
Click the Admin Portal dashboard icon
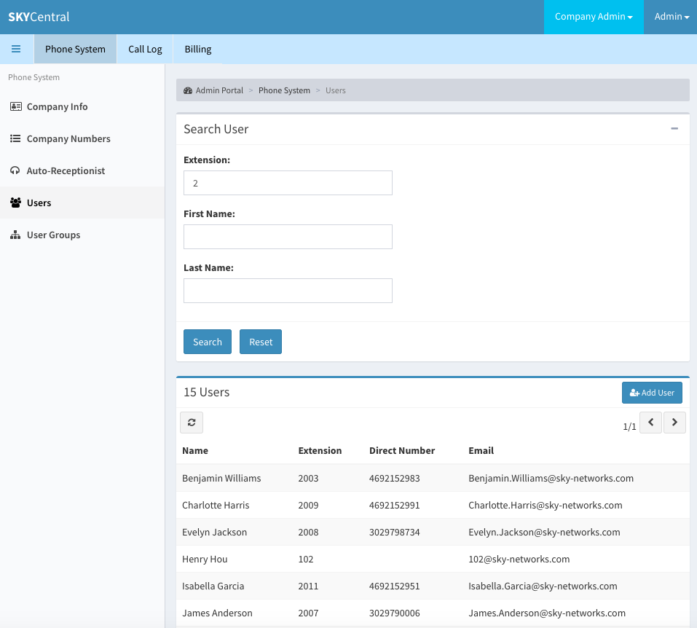click(x=188, y=90)
